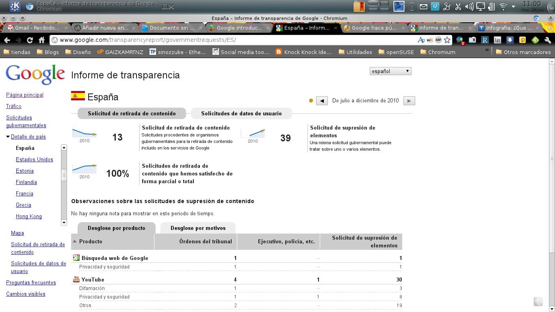Viewport: 555px width, 312px height.
Task: Open the clipboard manager tray icon
Action: tap(491, 6)
